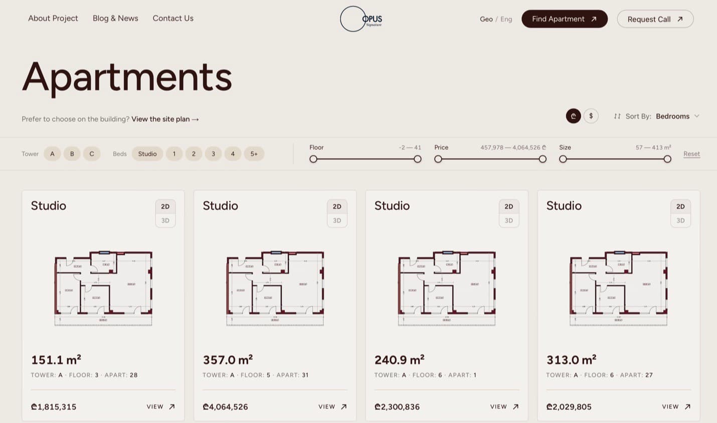Go to Blog & News page
The width and height of the screenshot is (717, 423).
[115, 19]
